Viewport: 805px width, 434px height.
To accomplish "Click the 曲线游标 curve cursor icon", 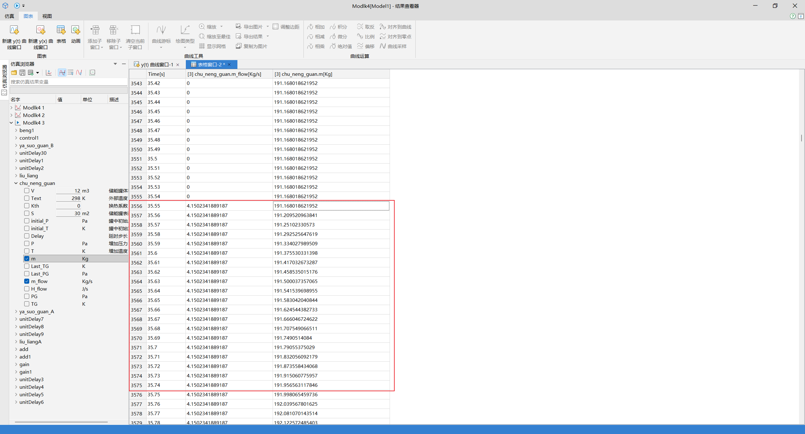I will tap(161, 31).
